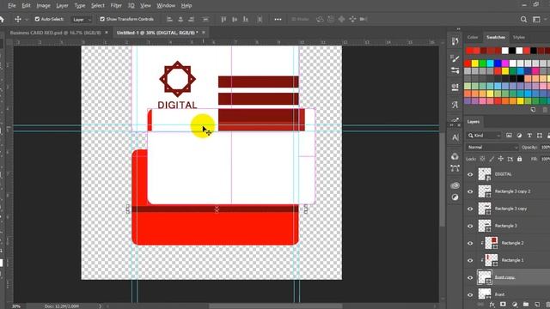This screenshot has width=550, height=309.
Task: Open the Brush Settings panel icon
Action: click(455, 70)
